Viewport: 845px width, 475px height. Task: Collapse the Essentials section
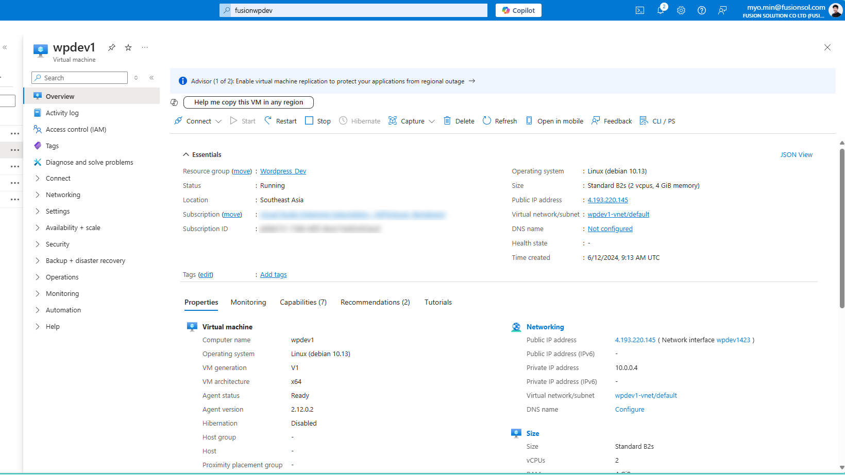point(202,154)
